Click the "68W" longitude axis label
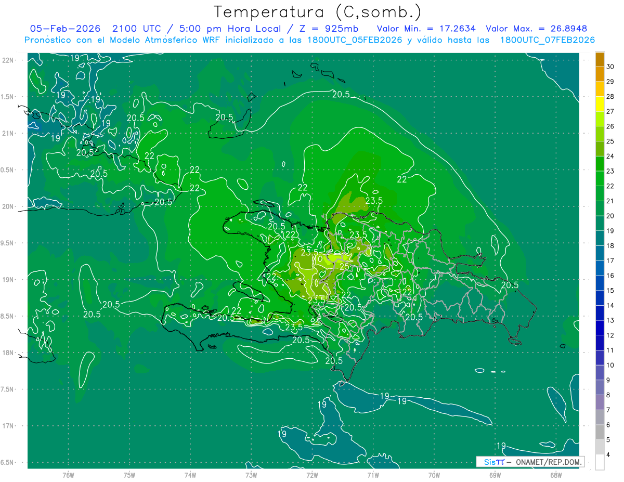Image resolution: width=624 pixels, height=482 pixels. [555, 475]
